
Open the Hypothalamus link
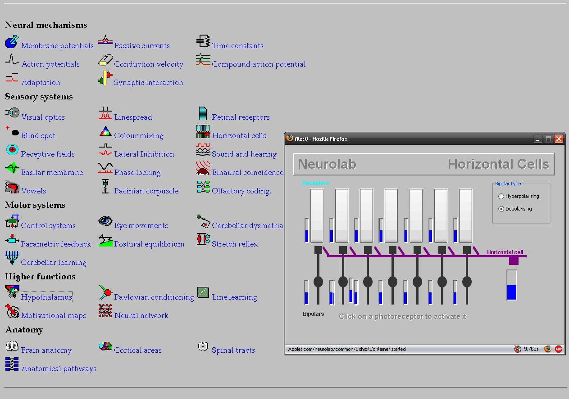(46, 297)
